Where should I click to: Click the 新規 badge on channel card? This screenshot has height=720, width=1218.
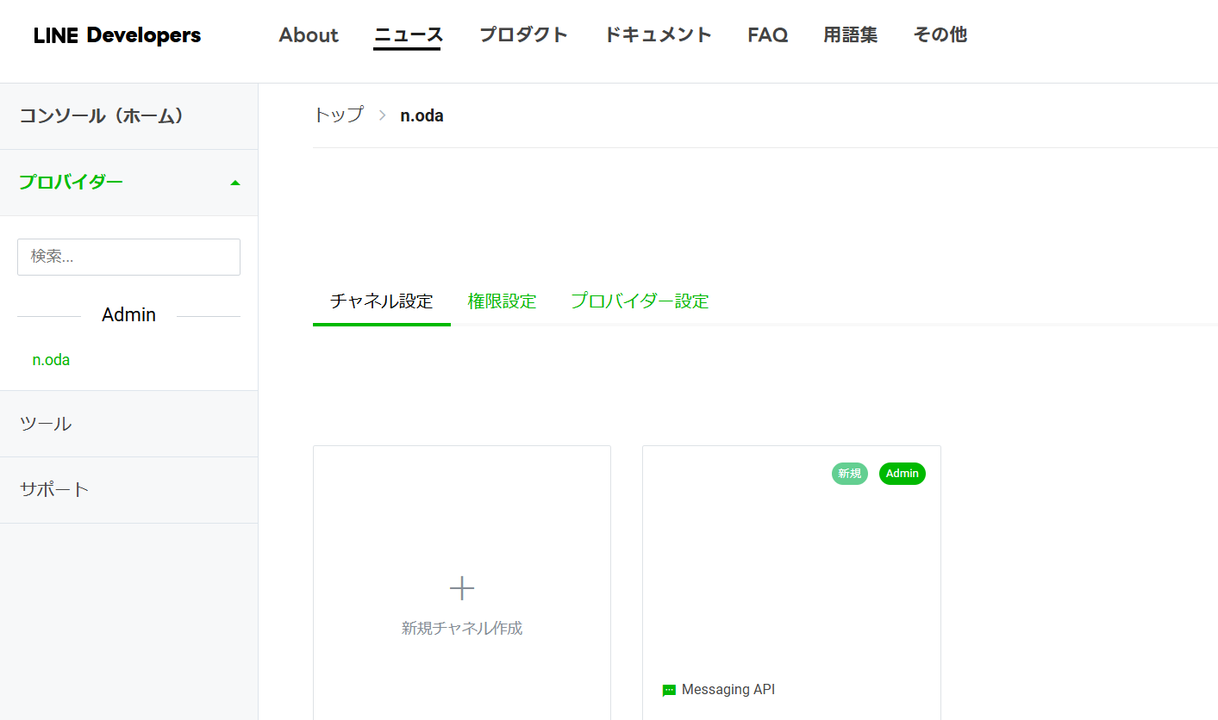[x=850, y=474]
